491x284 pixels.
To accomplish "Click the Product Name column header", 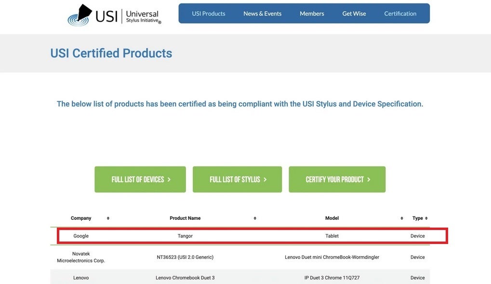I will 185,218.
